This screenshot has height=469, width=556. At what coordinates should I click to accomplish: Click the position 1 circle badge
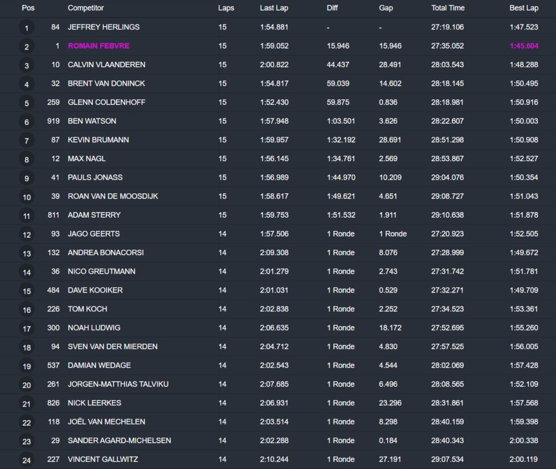click(x=27, y=28)
